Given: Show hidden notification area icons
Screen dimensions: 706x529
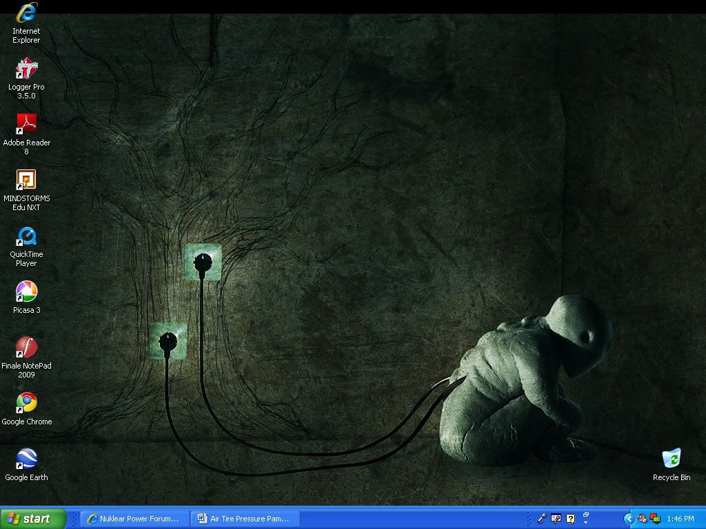Looking at the screenshot, I should (629, 519).
